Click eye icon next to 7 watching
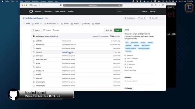Viewport: 195px width, 109px height. 125,64
